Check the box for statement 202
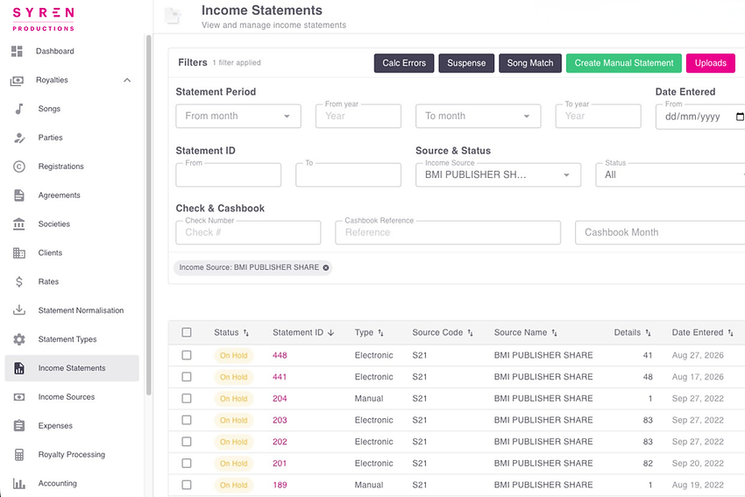Viewport: 745px width, 497px height. pyautogui.click(x=187, y=442)
